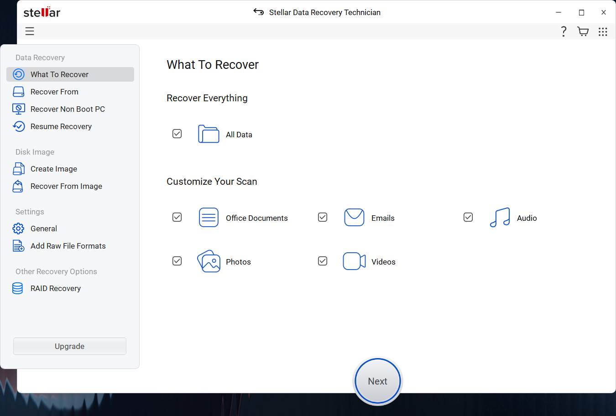The height and width of the screenshot is (416, 616).
Task: Open the RAID Recovery database icon
Action: [x=18, y=288]
